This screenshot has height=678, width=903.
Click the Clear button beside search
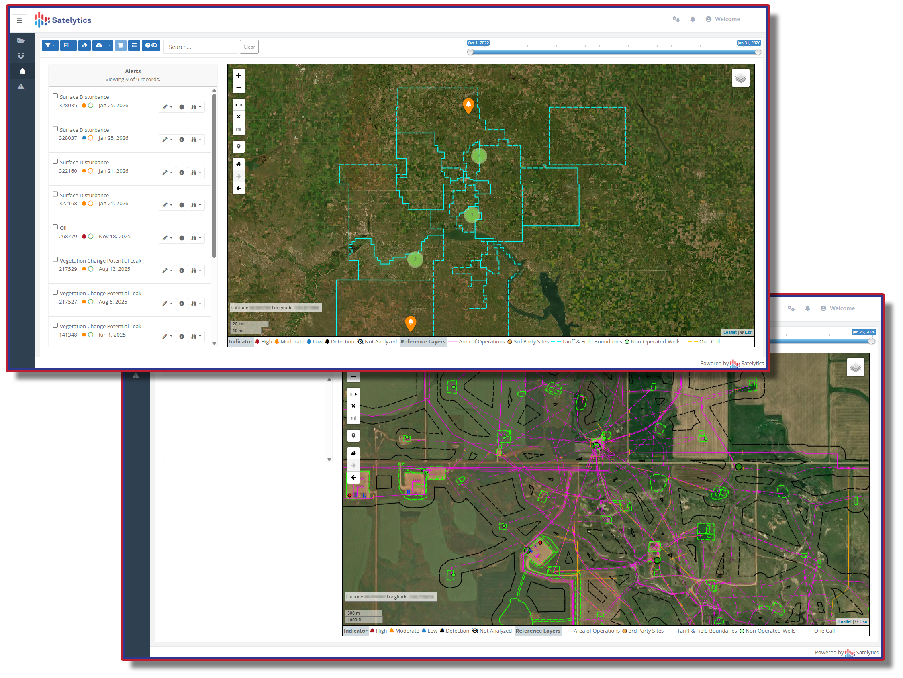[x=249, y=47]
